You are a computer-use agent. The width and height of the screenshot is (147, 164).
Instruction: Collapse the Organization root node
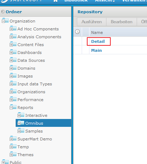[3, 21]
